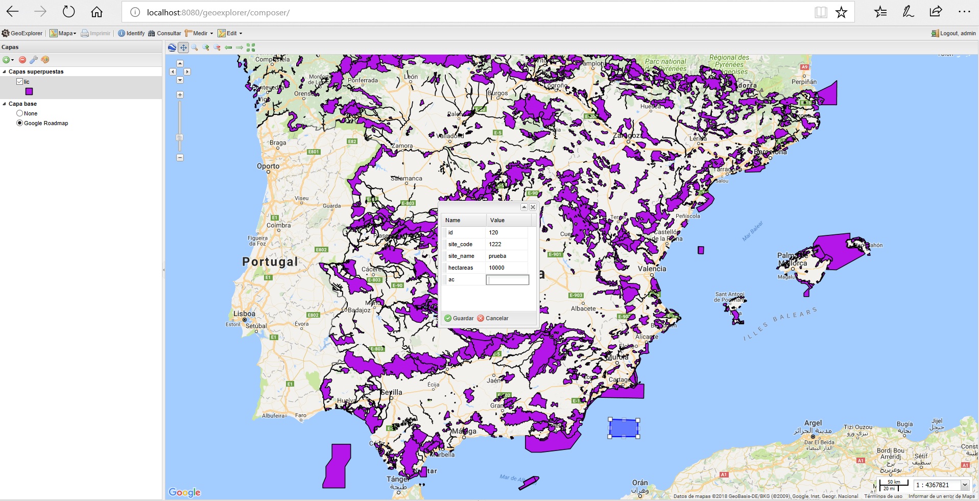Click the Capas panel collapse handle
Viewport: 979px width, 501px height.
(x=163, y=270)
